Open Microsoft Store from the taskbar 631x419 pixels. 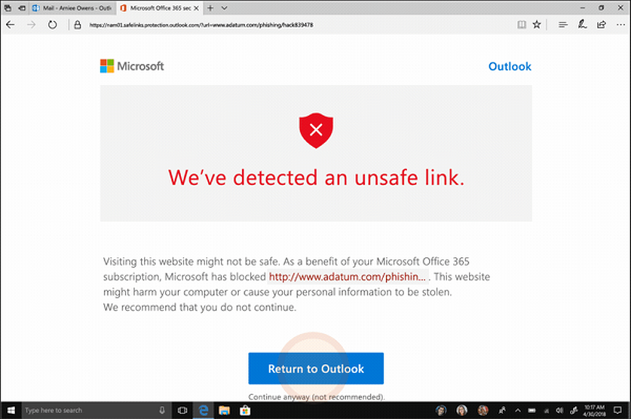coord(244,410)
